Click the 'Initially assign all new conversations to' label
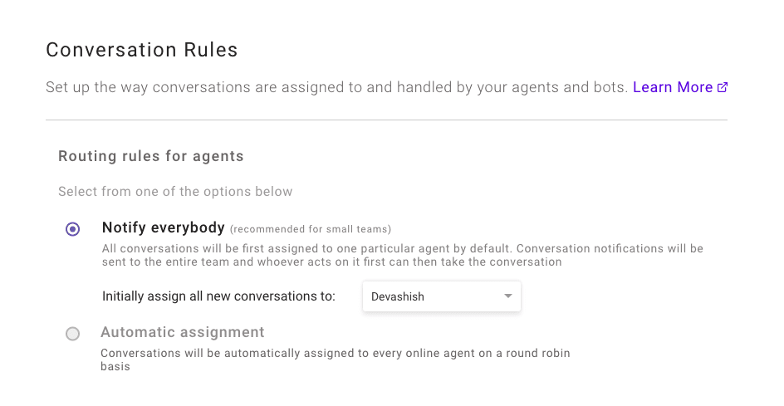The width and height of the screenshot is (784, 406). click(x=218, y=296)
